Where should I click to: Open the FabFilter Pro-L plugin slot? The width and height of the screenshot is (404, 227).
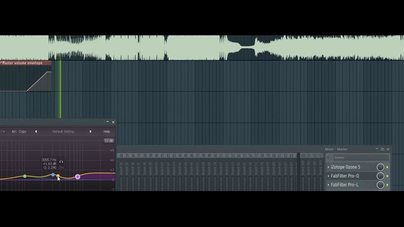tap(345, 185)
